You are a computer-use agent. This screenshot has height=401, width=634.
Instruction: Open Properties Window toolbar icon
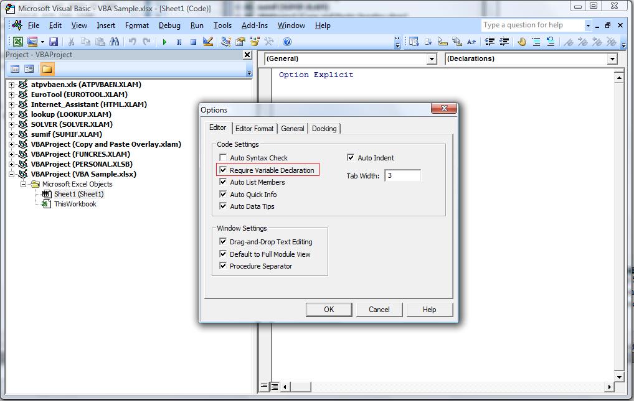click(240, 42)
